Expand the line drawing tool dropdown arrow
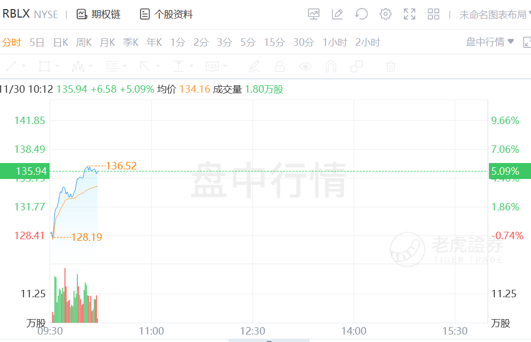531x342 pixels. 24,66
